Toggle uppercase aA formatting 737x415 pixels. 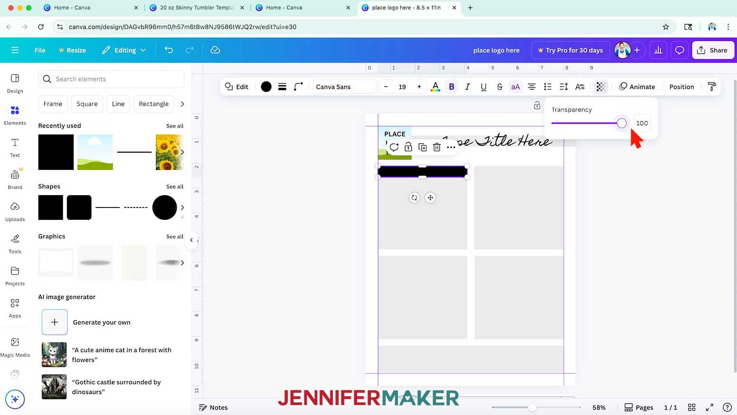click(x=515, y=87)
